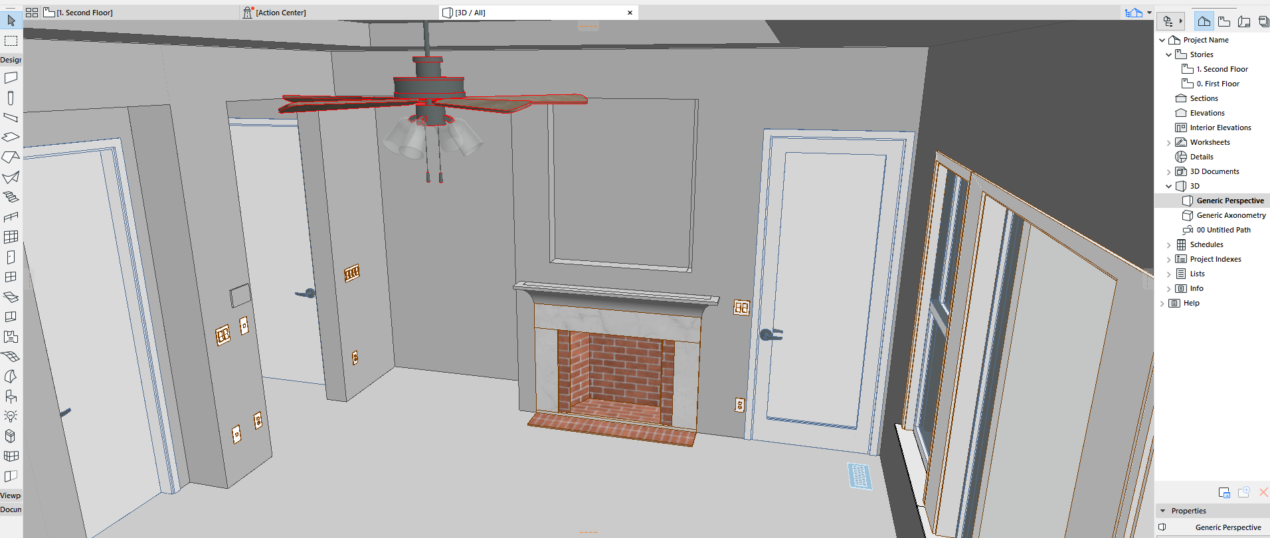Collapse the Stories tree node
This screenshot has height=538, width=1270.
click(1169, 55)
